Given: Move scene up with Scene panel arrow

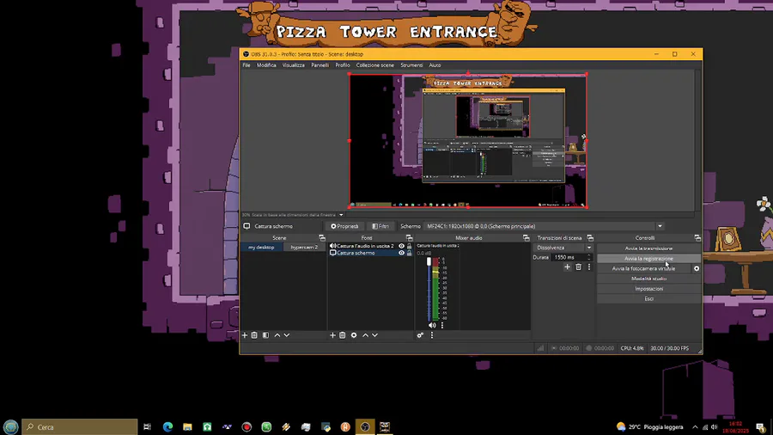Looking at the screenshot, I should click(277, 335).
